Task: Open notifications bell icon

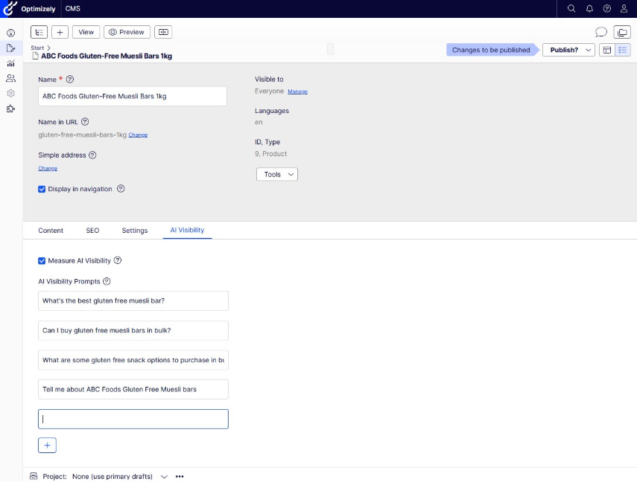Action: [x=589, y=8]
